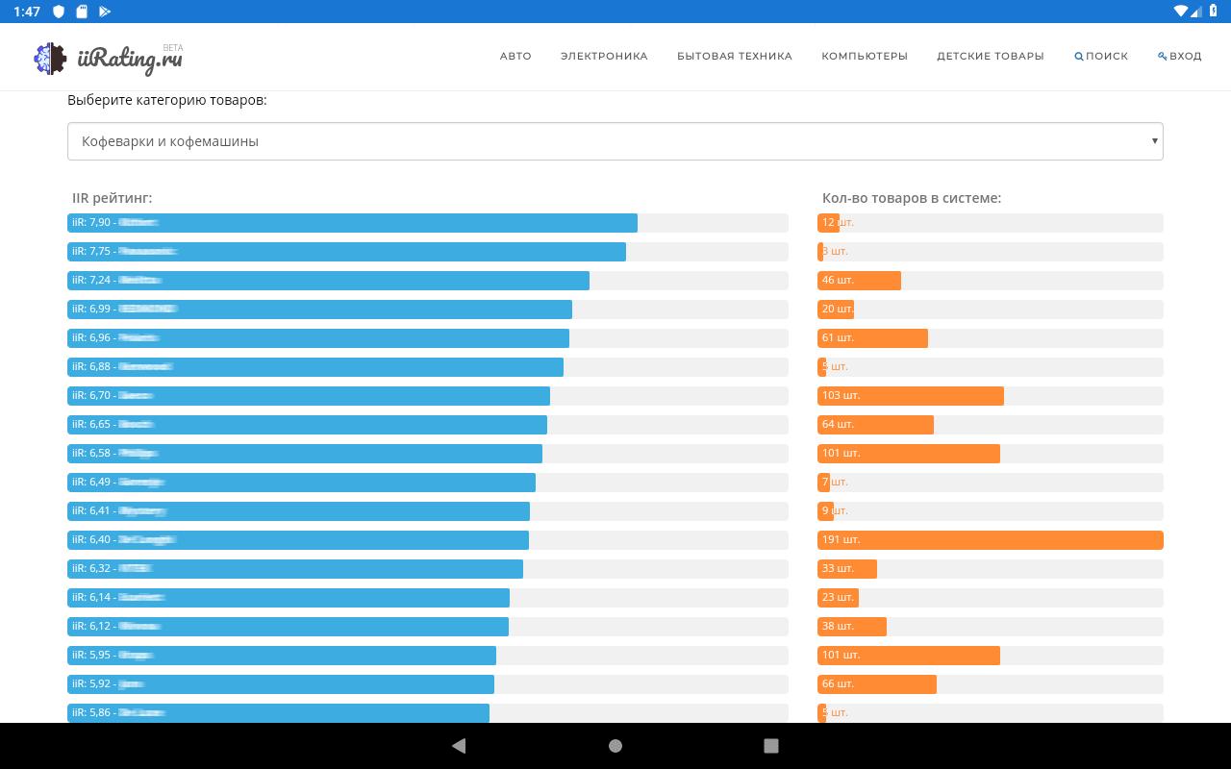
Task: Click the 23 шт. product count bar
Action: 838,598
